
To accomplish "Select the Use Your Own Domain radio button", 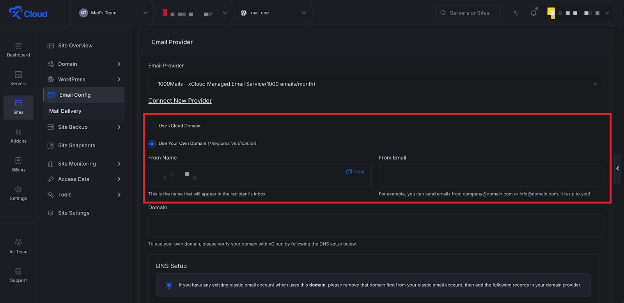I will pos(152,144).
